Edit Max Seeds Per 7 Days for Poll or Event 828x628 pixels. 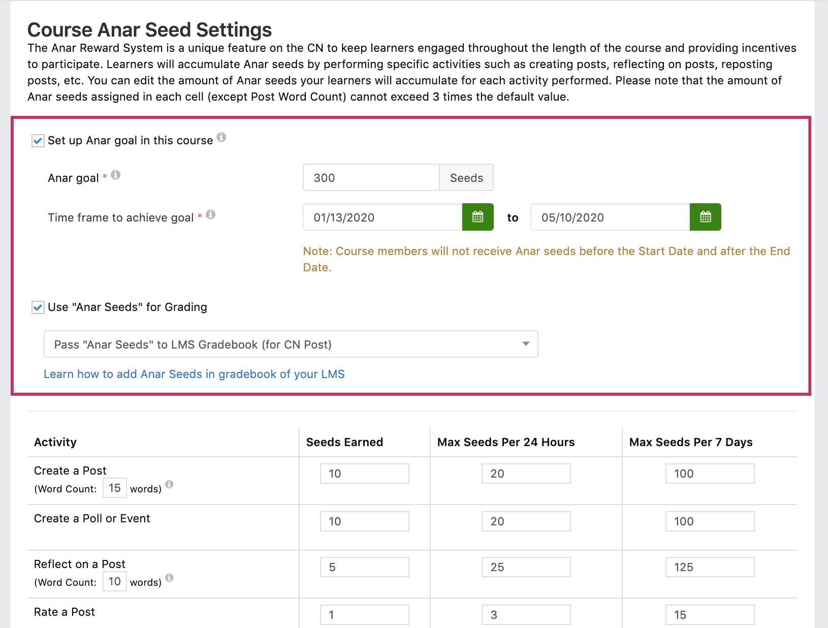point(710,521)
